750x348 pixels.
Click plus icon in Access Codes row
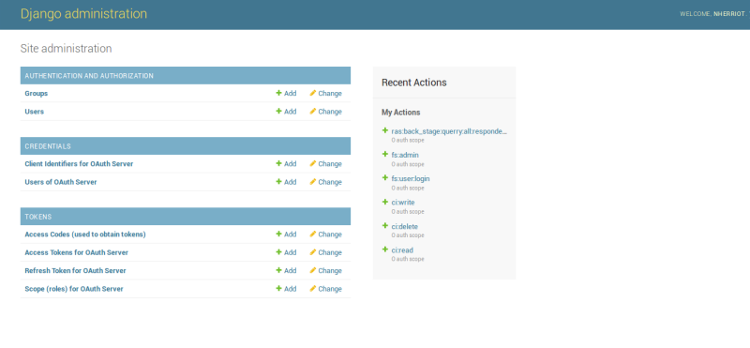(278, 234)
